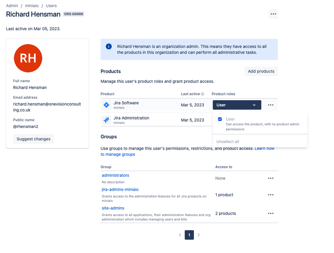Open the jira-admins-miniaio group link
The height and width of the screenshot is (253, 334).
pyautogui.click(x=120, y=189)
